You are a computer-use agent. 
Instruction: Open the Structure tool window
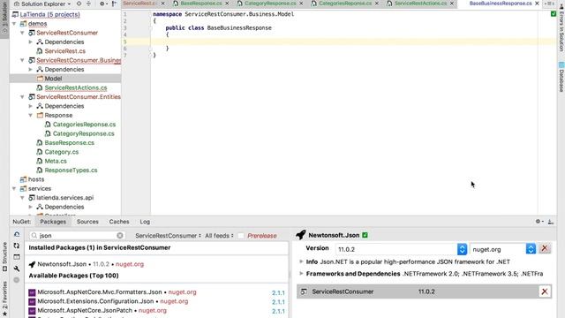pos(4,256)
